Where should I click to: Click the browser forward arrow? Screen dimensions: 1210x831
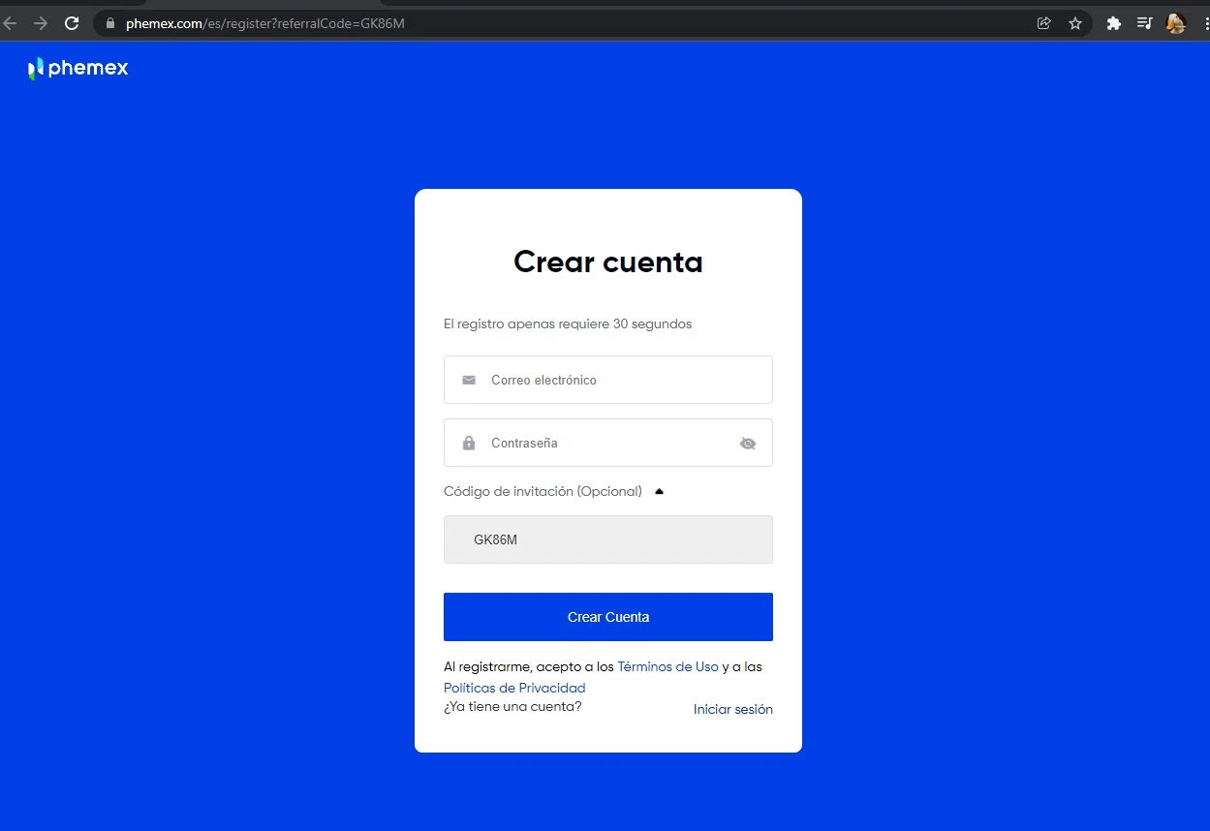point(41,23)
